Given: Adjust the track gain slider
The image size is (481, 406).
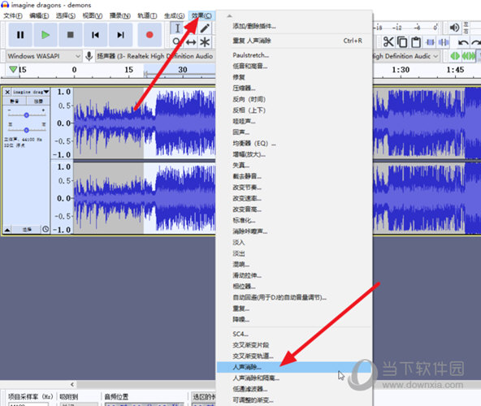Looking at the screenshot, I should (26, 115).
